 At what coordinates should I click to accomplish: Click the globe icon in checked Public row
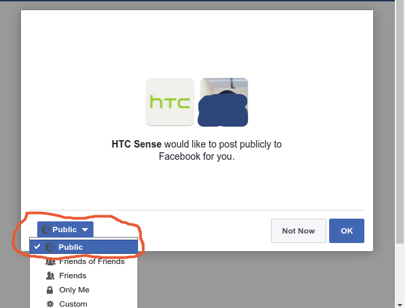(50, 247)
